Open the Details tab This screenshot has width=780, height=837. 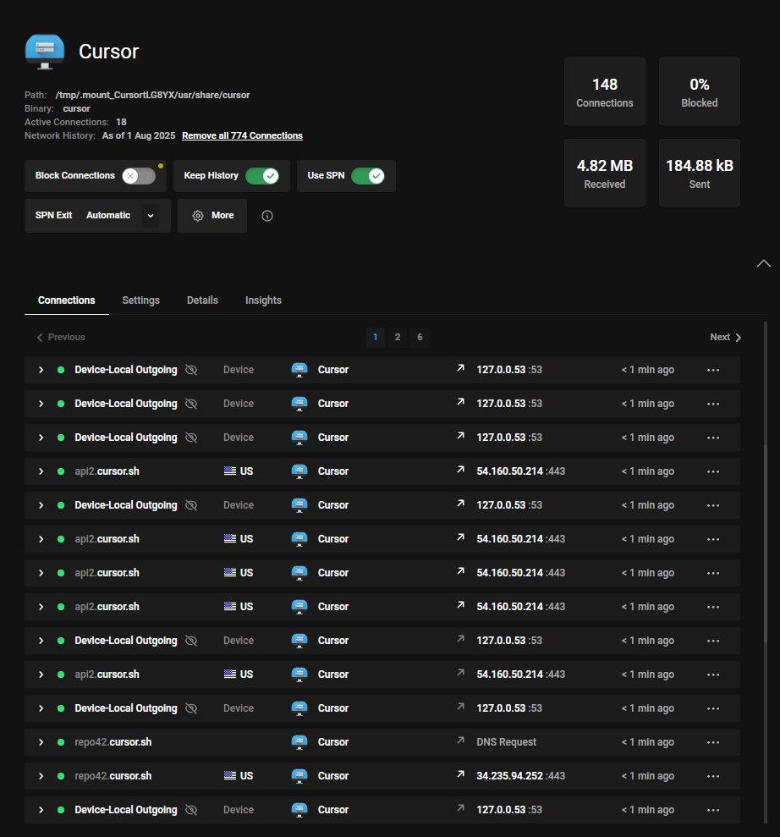202,300
